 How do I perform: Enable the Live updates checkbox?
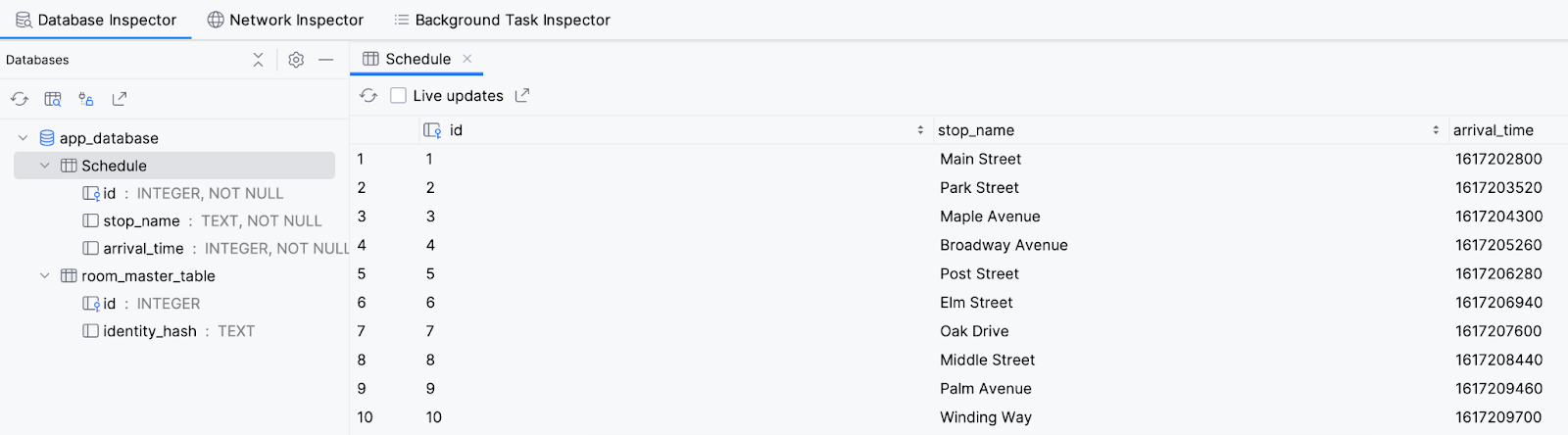pos(398,95)
